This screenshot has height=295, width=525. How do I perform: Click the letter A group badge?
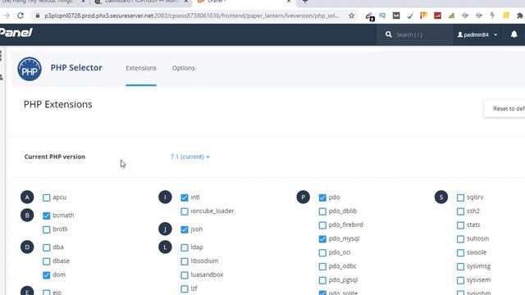pos(27,197)
